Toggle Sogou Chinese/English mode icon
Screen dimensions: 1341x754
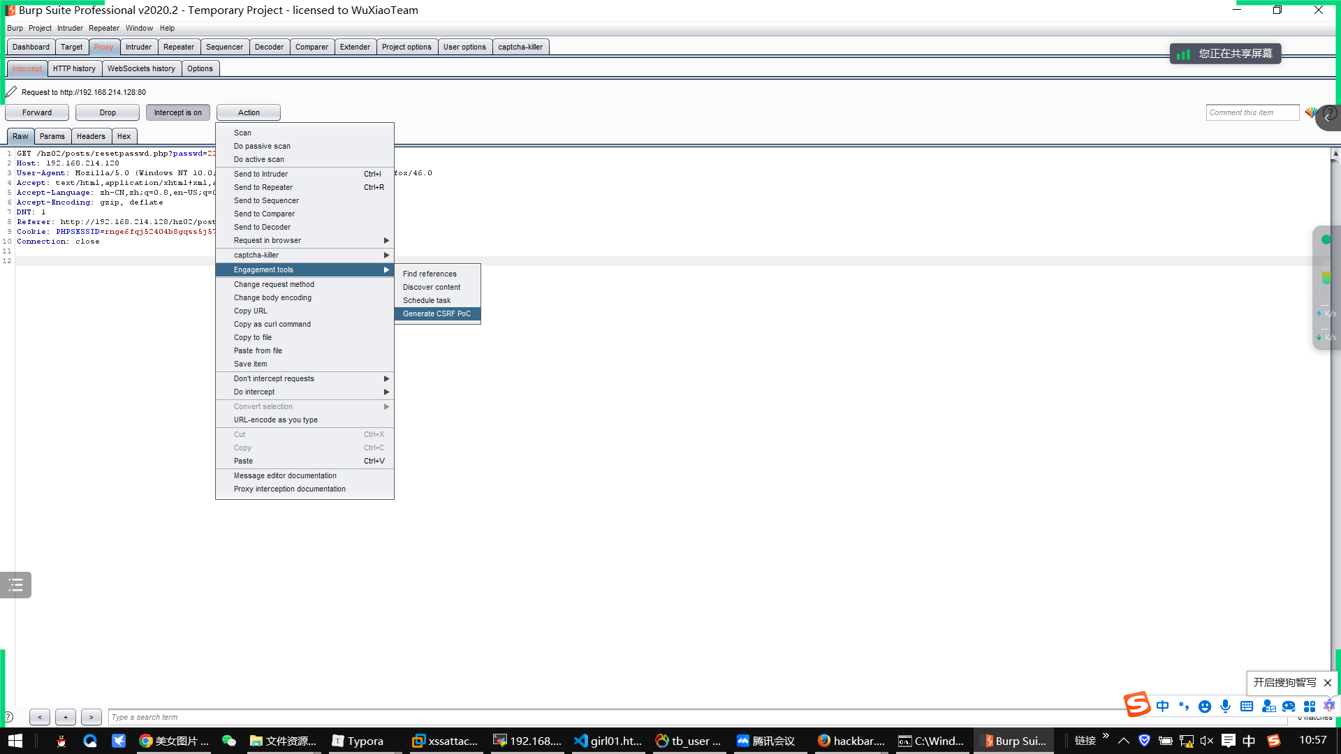(1163, 707)
